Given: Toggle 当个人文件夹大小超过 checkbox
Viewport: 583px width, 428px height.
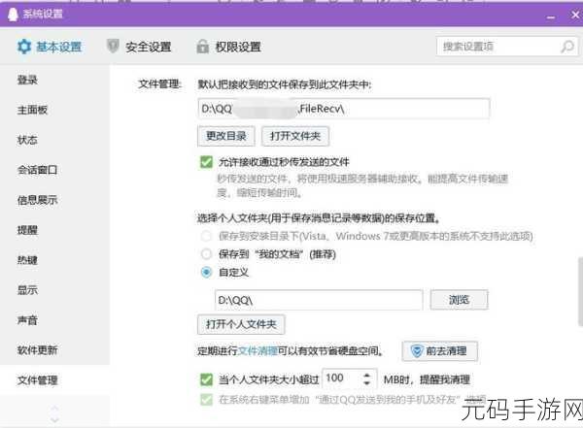Looking at the screenshot, I should click(x=206, y=379).
